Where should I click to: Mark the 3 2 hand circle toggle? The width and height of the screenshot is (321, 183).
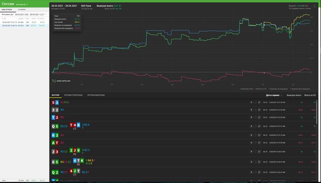click(255, 110)
